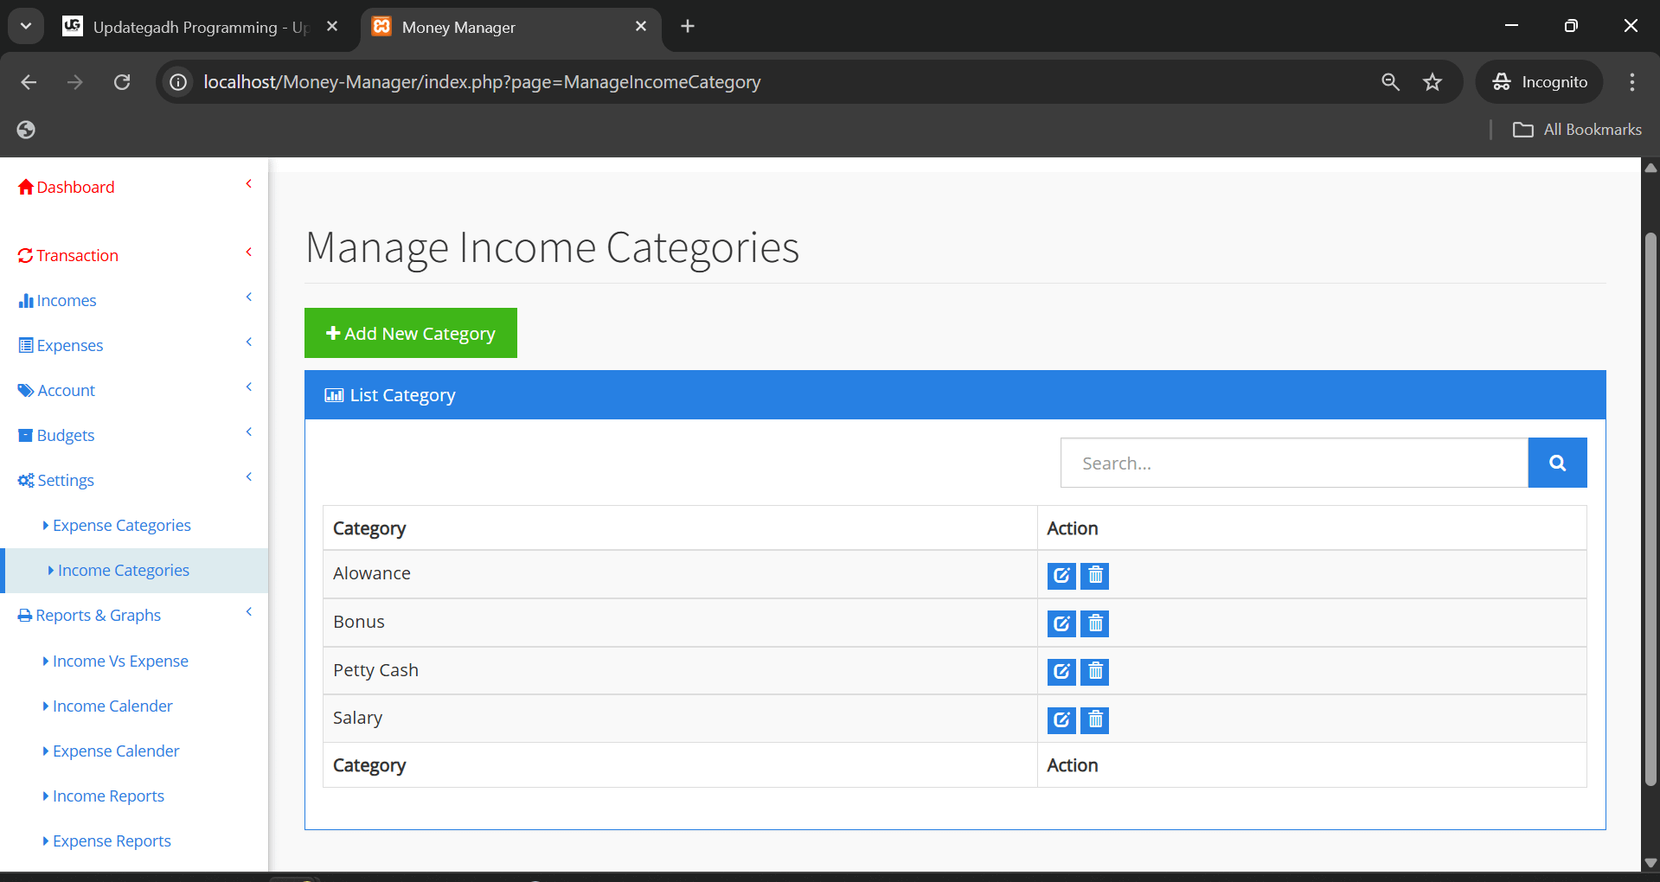Click the search magnifier button in List Category
Viewport: 1660px width, 882px height.
point(1557,463)
